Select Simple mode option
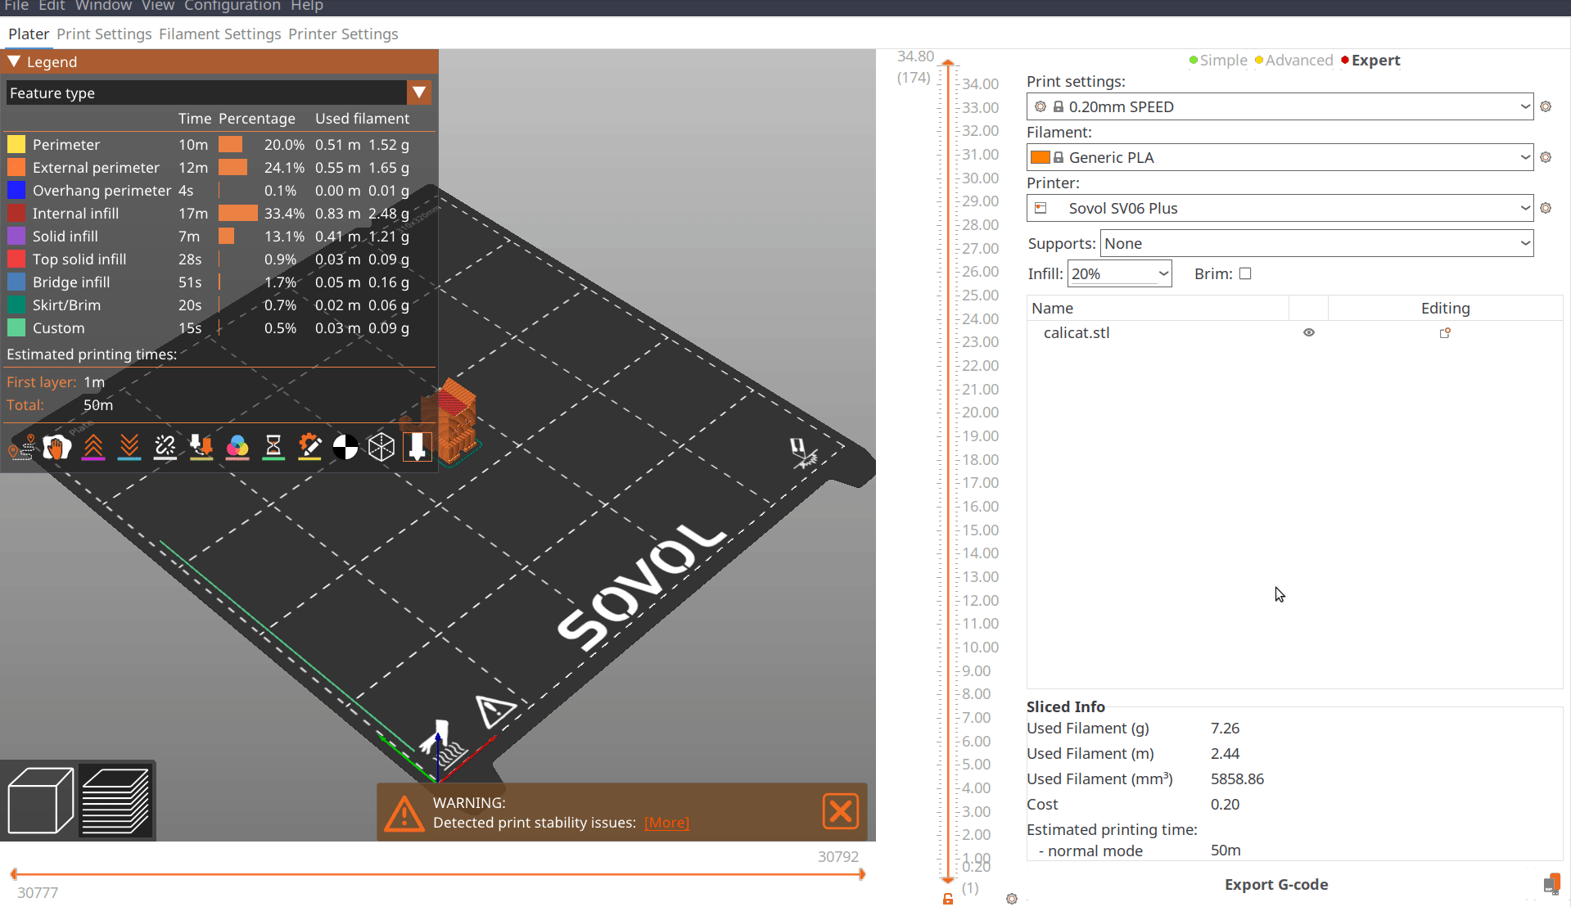Image resolution: width=1571 pixels, height=907 pixels. pos(1218,61)
